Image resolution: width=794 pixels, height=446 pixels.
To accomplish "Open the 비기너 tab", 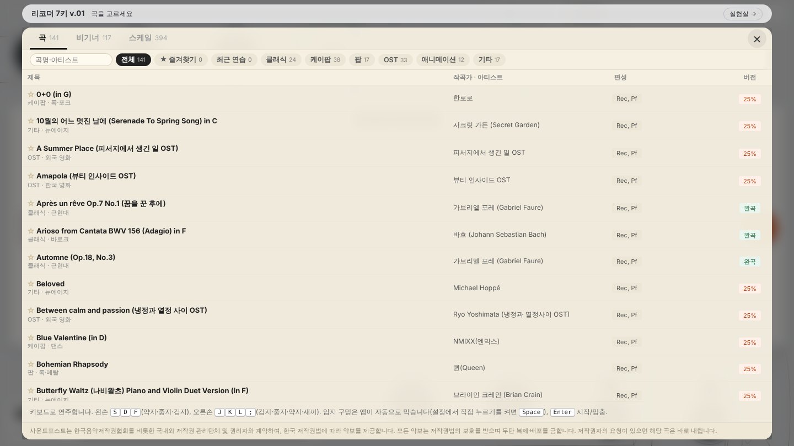I will pyautogui.click(x=93, y=38).
